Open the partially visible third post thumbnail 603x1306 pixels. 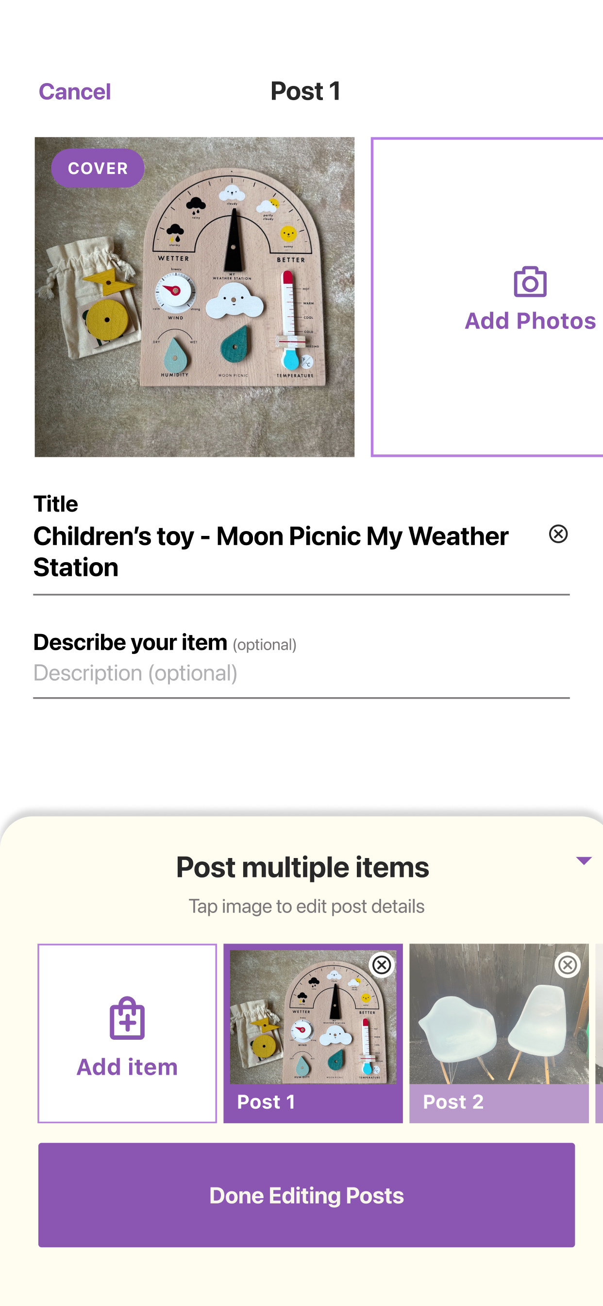(x=599, y=1033)
